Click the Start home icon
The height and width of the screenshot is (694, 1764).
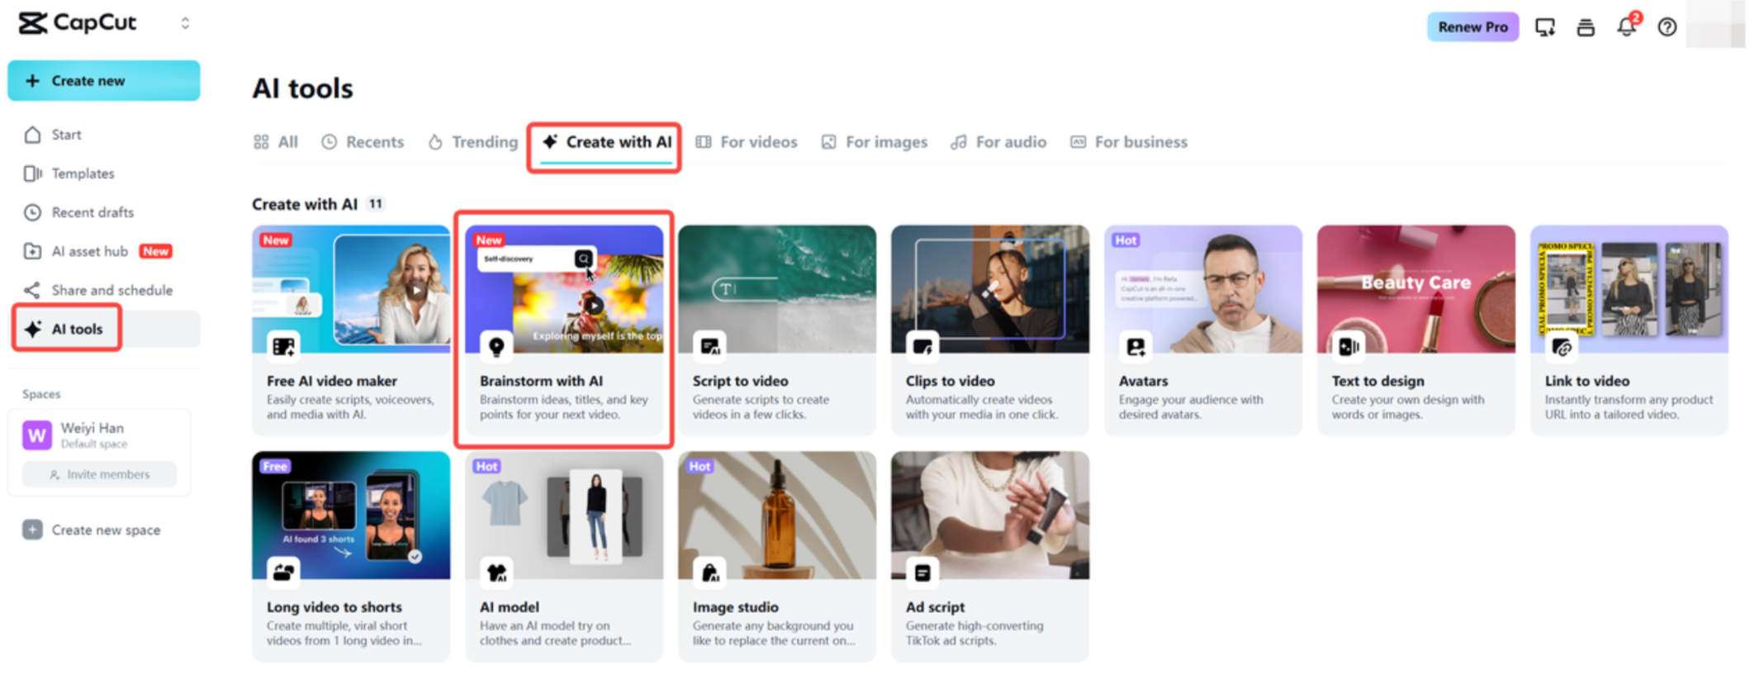pos(32,135)
